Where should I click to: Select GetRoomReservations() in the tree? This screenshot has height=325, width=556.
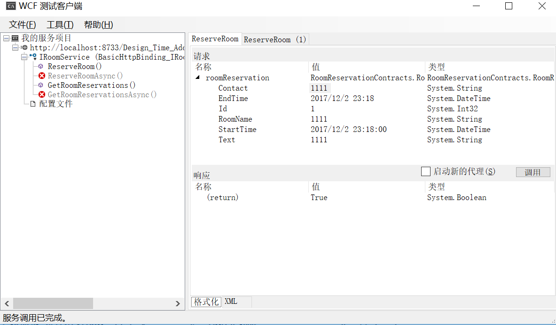92,85
